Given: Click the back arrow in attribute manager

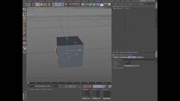Looking at the screenshot, I should pos(141,52).
